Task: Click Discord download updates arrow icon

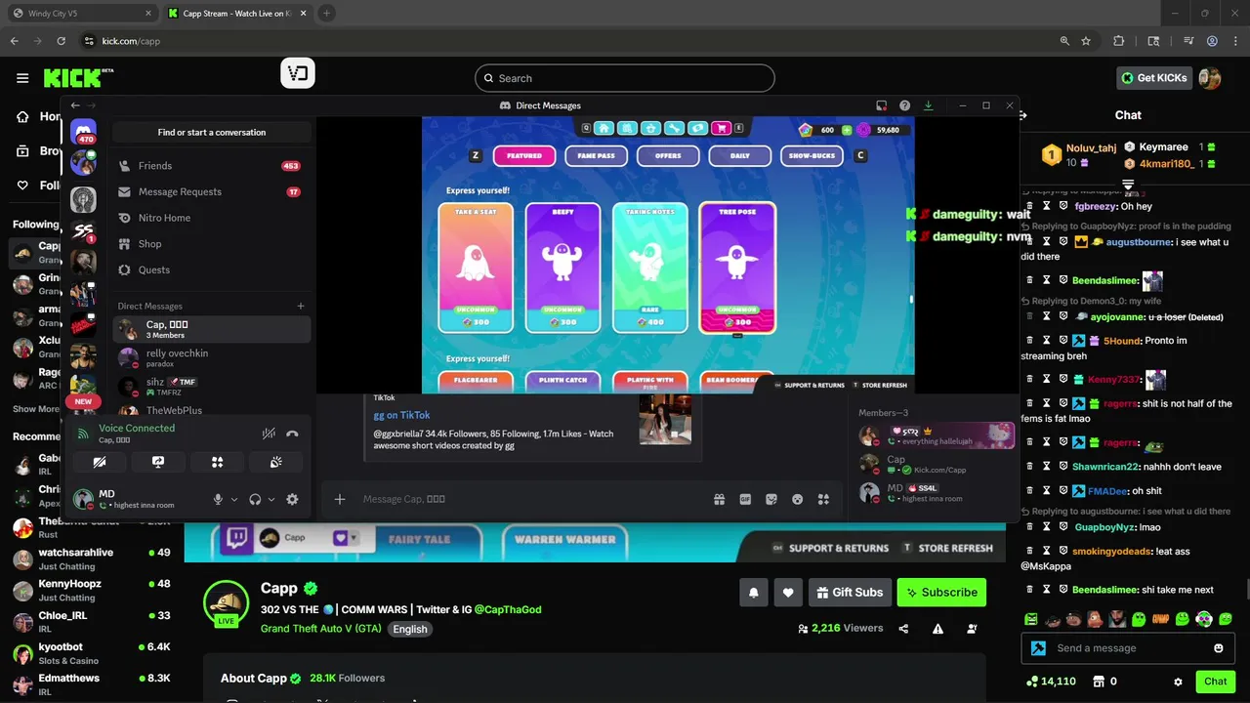Action: [x=928, y=105]
